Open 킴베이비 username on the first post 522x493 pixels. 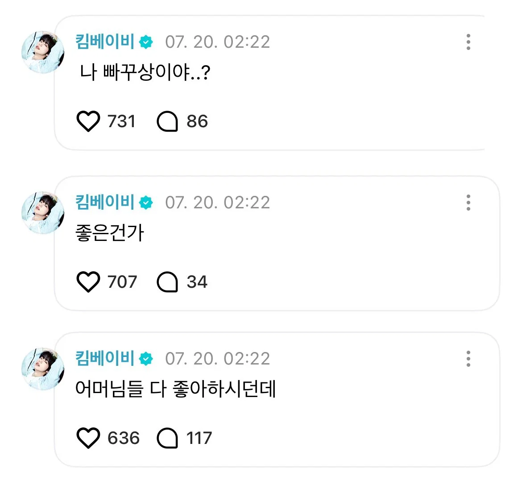[105, 41]
